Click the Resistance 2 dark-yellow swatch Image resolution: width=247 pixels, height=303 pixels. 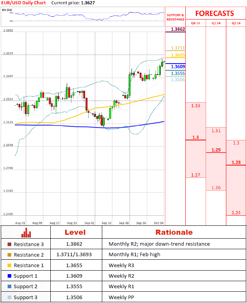coord(9,255)
